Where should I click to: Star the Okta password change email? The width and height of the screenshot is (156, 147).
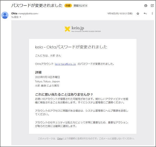click(x=138, y=13)
